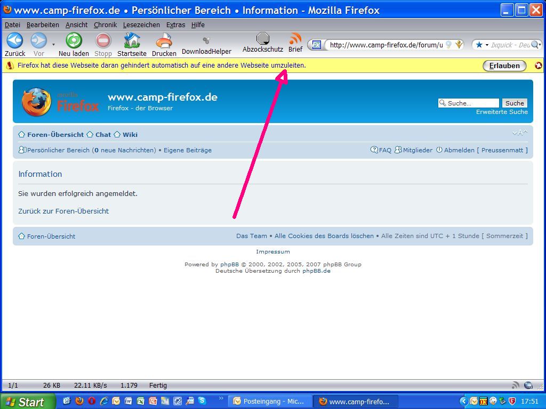Click Erlauben in the redirect notification bar
Screen dimensions: 546x409
pos(504,66)
